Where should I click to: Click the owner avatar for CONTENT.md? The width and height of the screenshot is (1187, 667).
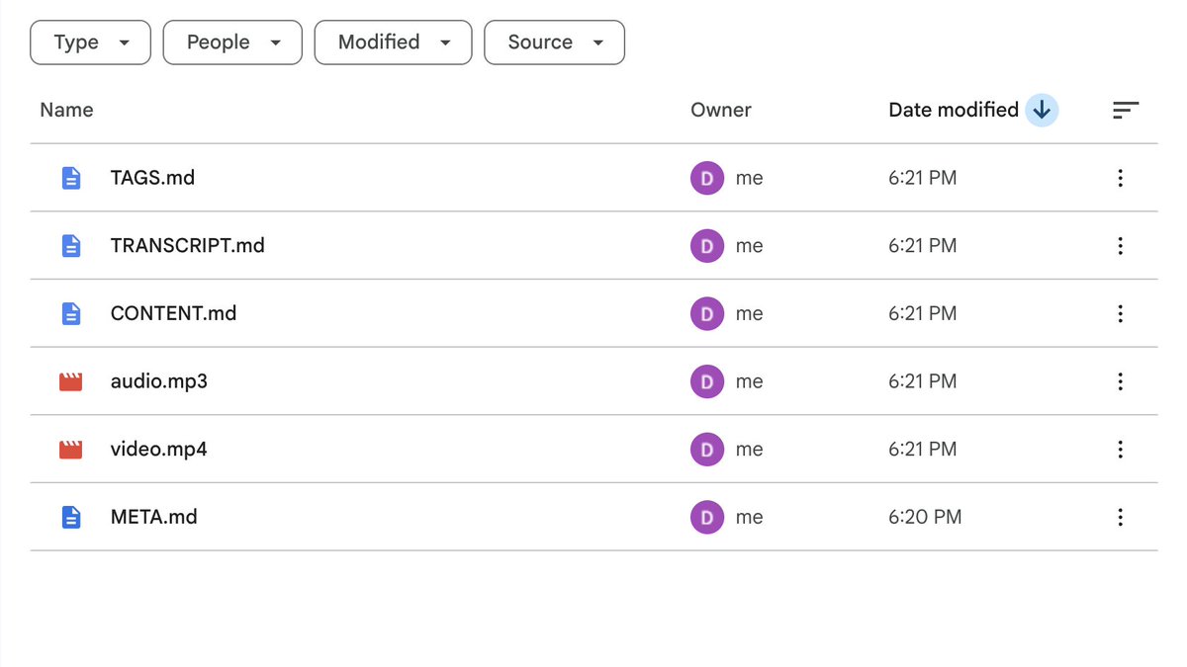[x=706, y=313]
